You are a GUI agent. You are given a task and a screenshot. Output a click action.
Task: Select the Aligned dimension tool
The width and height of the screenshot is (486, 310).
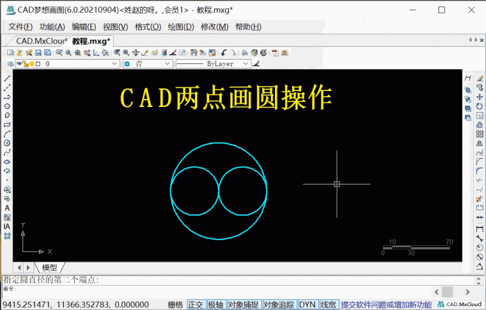(480, 238)
